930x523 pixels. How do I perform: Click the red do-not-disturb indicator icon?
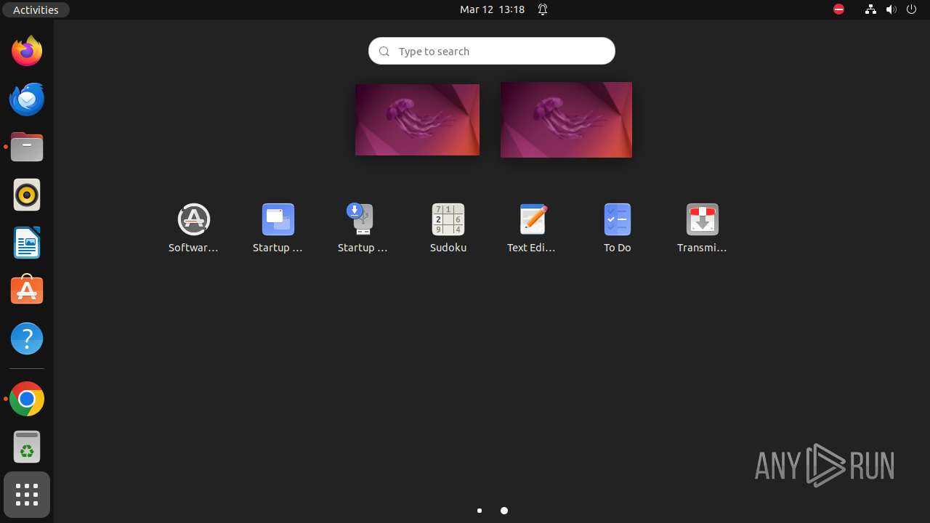coord(838,9)
